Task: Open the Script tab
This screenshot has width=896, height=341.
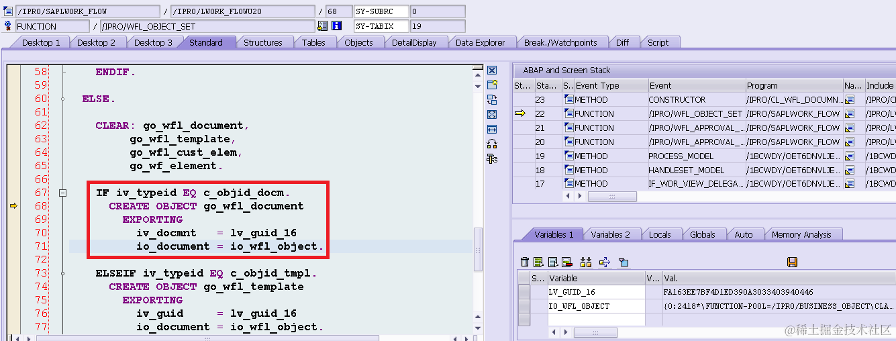Action: click(658, 42)
